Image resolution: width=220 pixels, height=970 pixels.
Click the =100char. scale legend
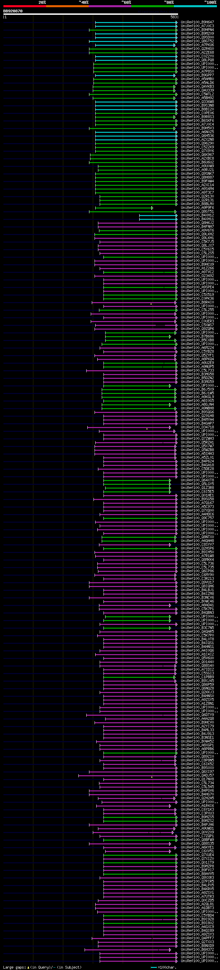(x=163, y=967)
